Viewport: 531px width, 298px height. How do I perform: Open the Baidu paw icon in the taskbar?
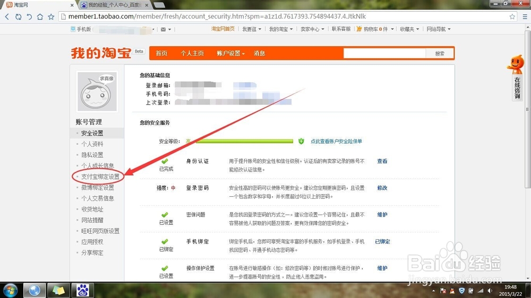[82, 290]
